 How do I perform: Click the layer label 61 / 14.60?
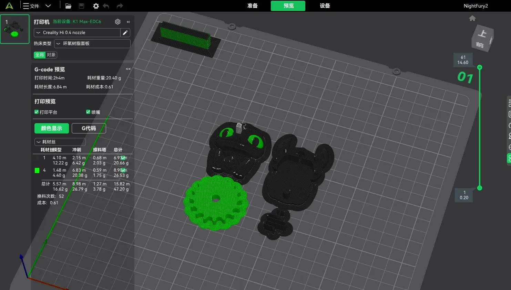click(463, 60)
